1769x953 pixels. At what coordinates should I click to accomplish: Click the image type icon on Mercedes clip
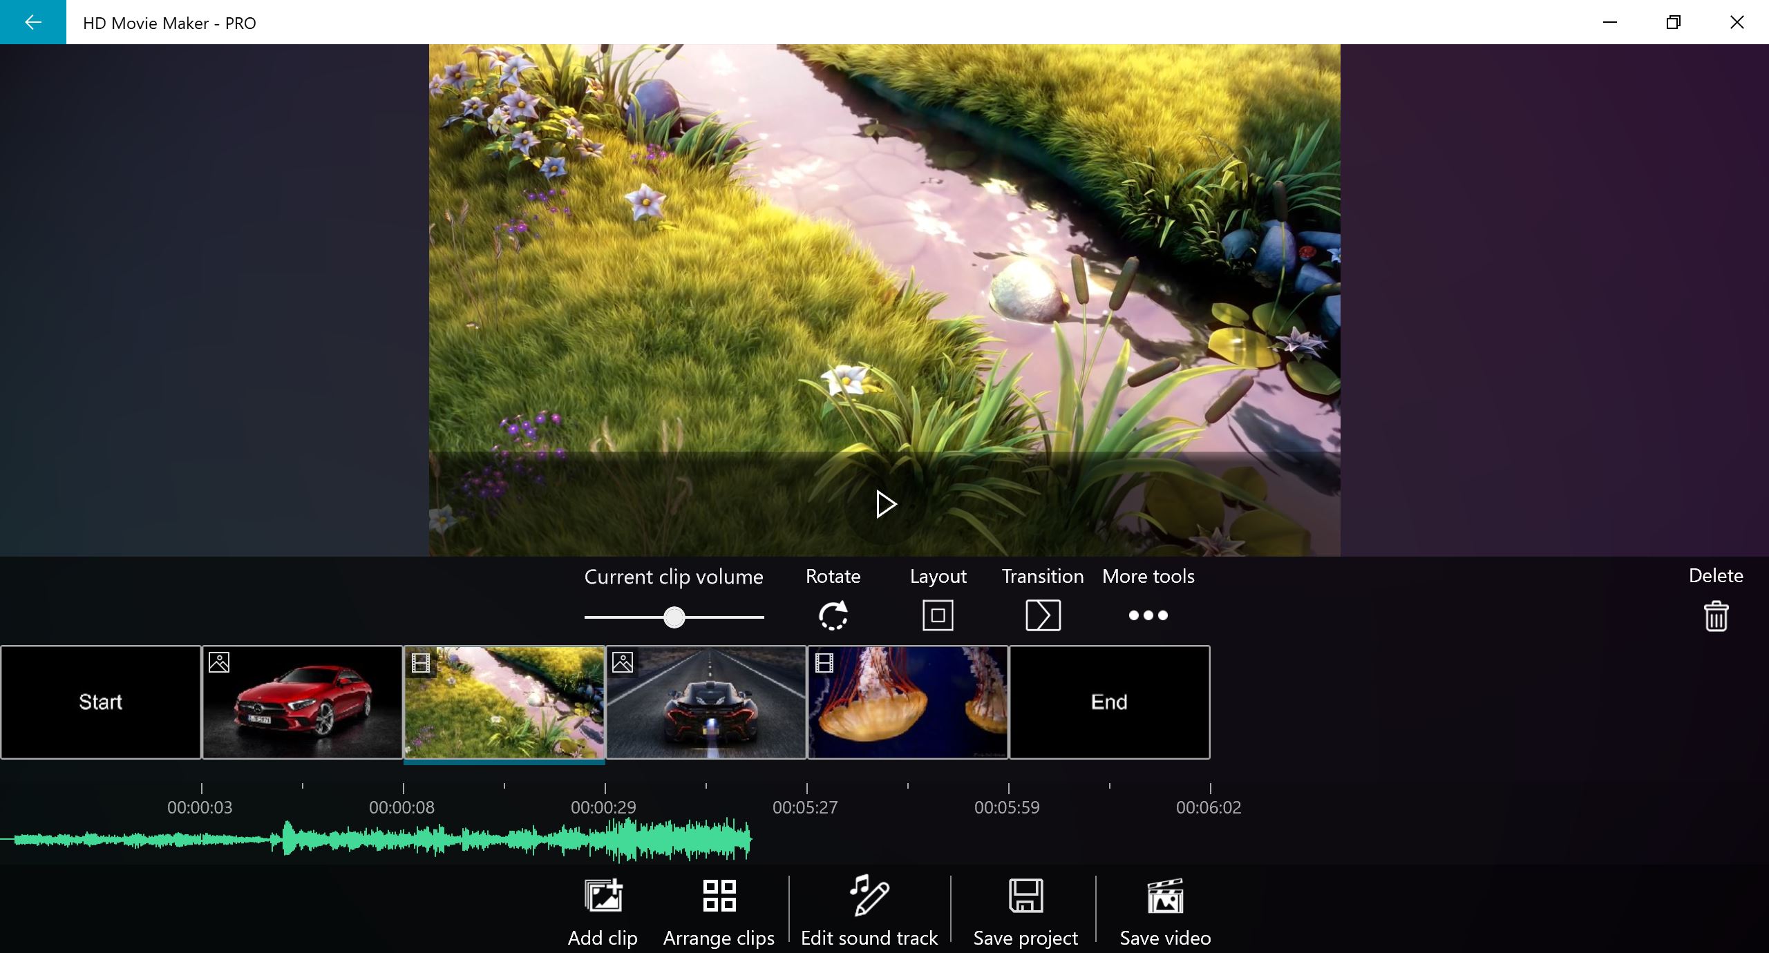pos(219,662)
